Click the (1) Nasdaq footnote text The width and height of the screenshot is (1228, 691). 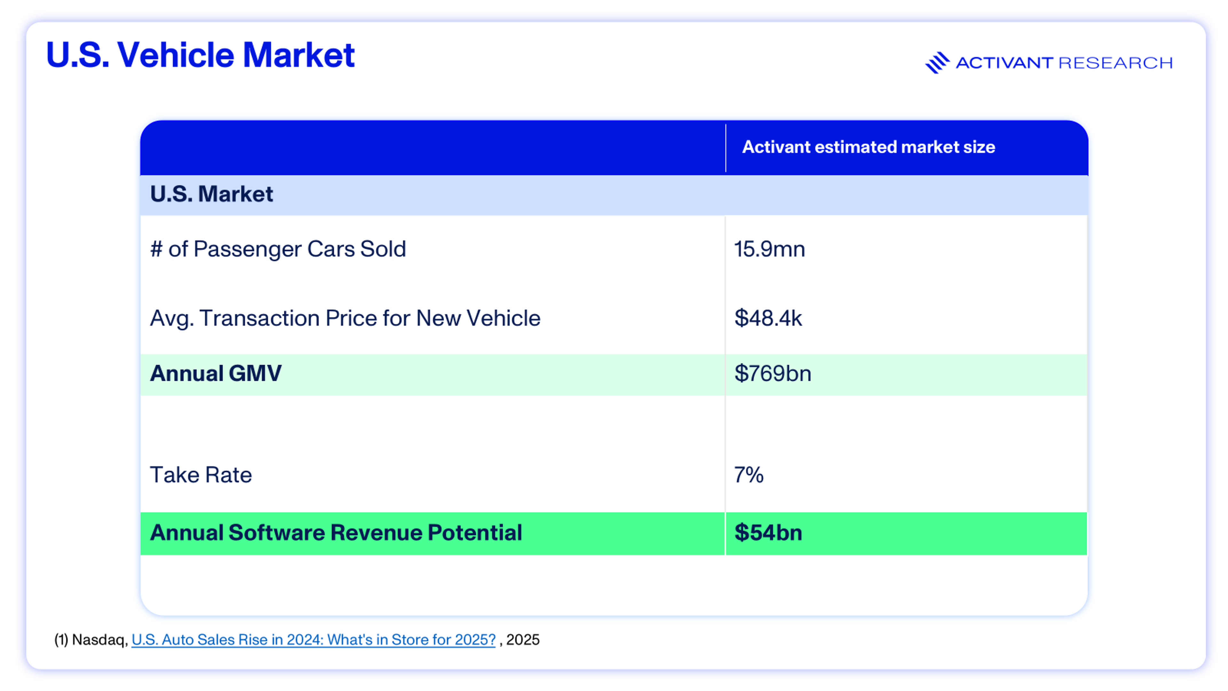[x=91, y=639]
